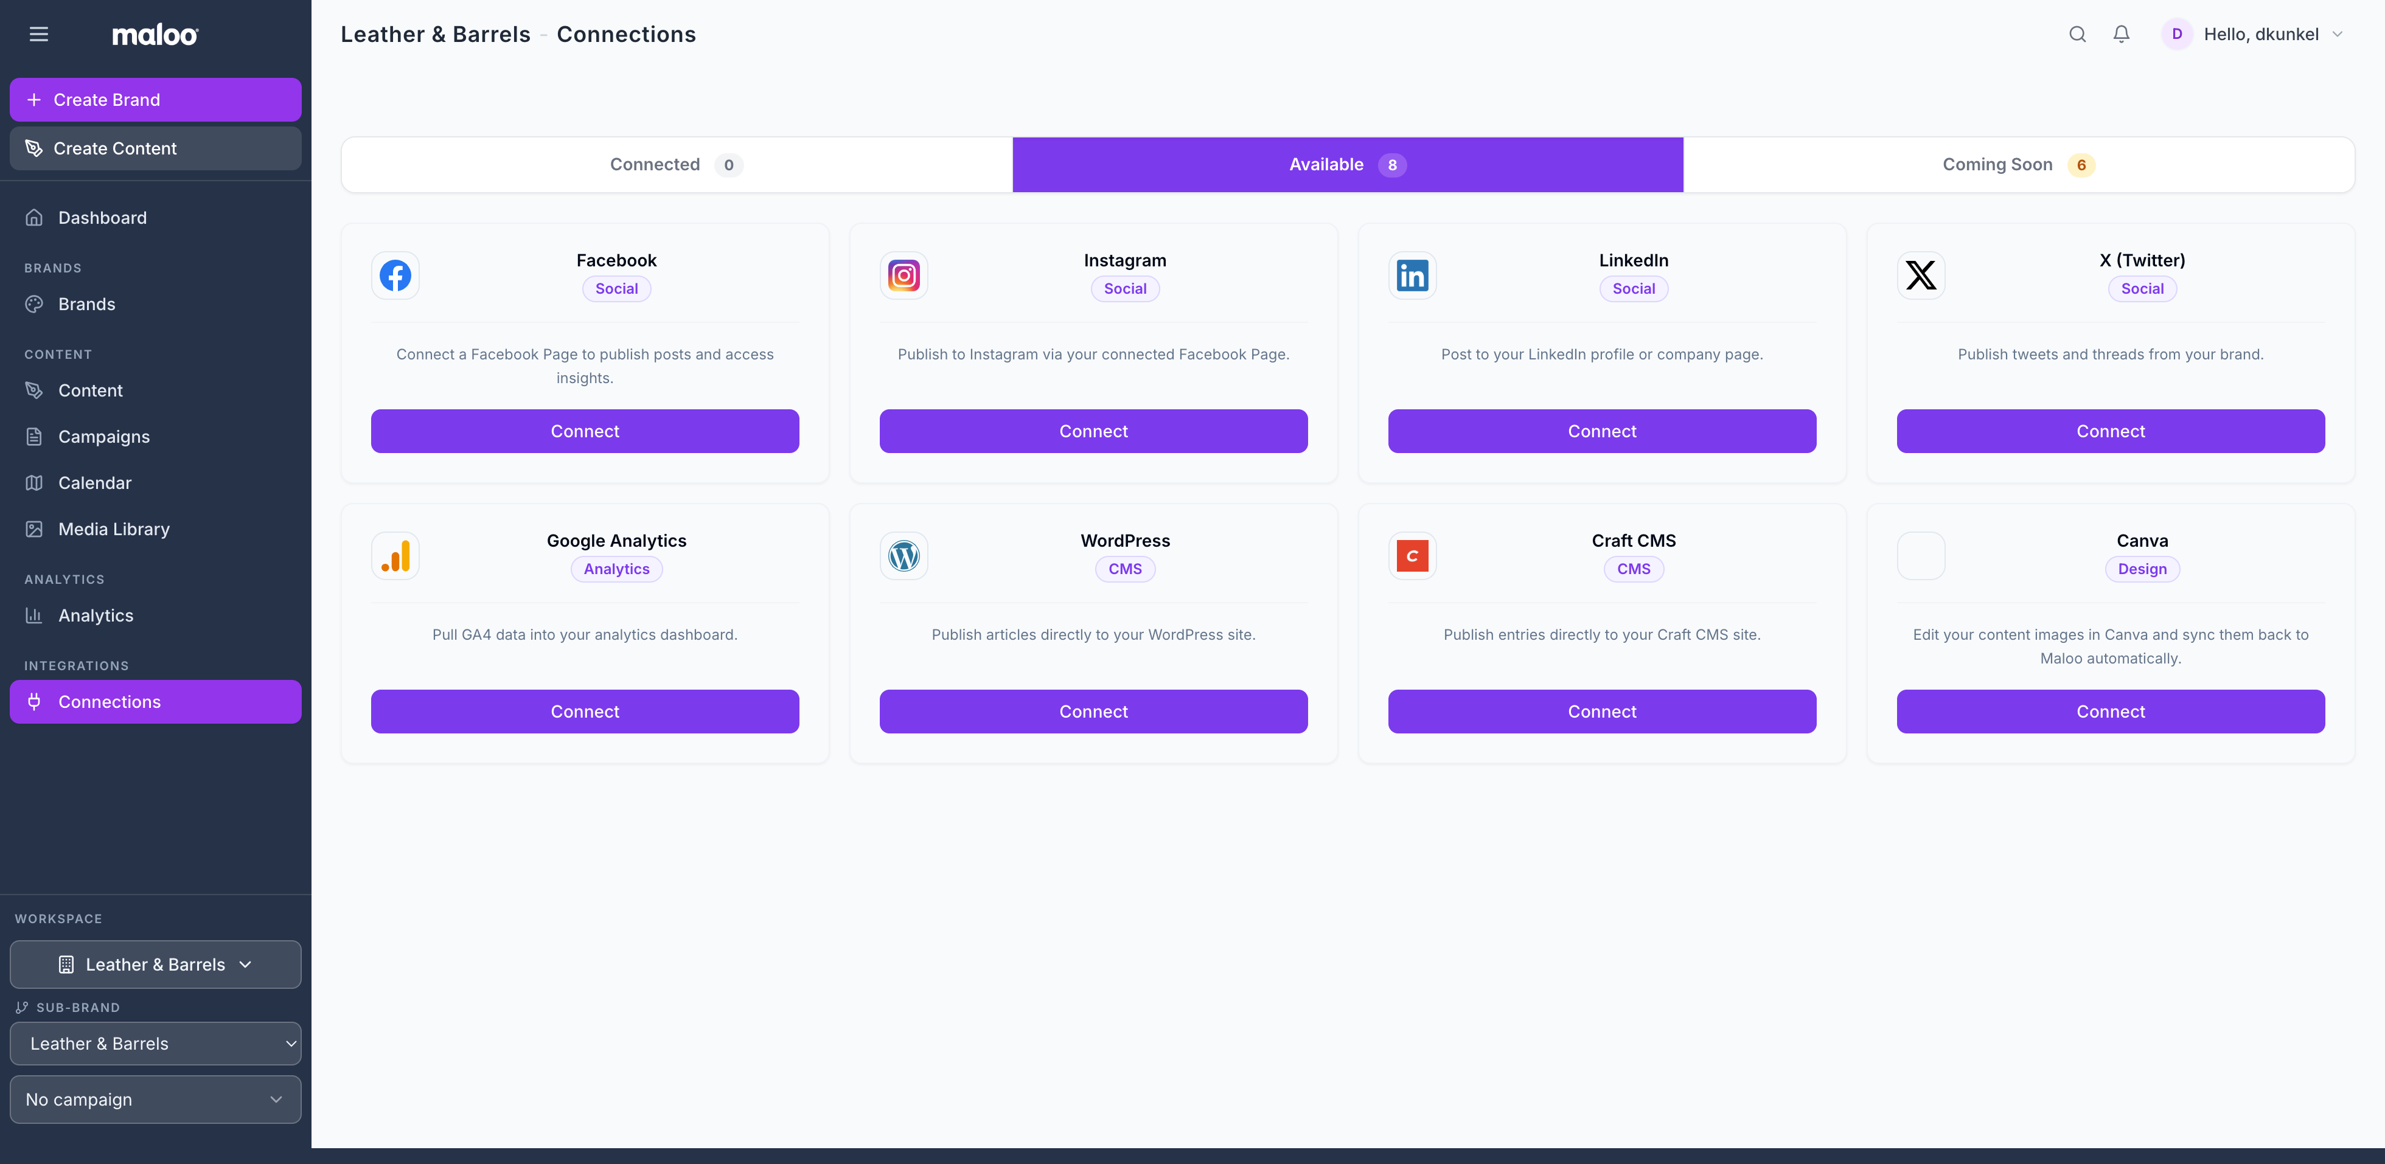Switch to the Coming Soon tab
Viewport: 2385px width, 1164px height.
pyautogui.click(x=2018, y=165)
